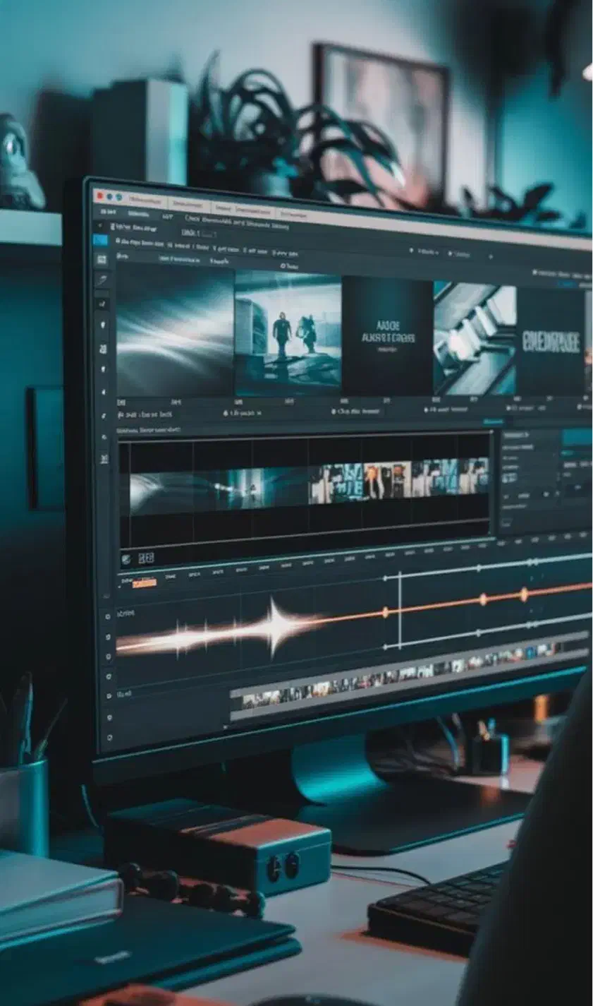
Task: Click the red window button in title bar
Action: pos(99,196)
